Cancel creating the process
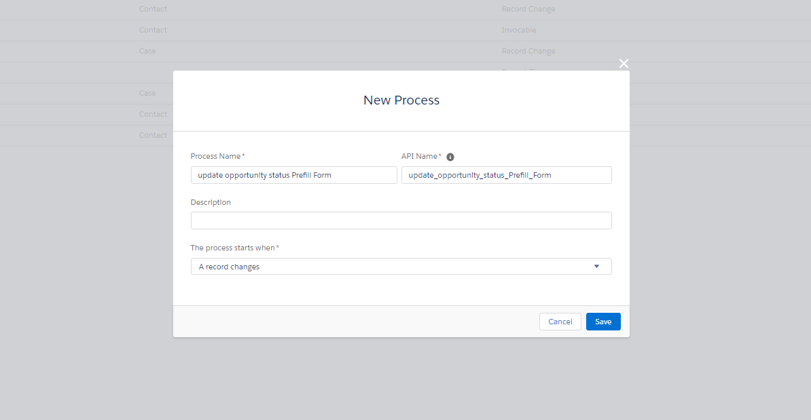Image resolution: width=811 pixels, height=420 pixels. point(560,321)
